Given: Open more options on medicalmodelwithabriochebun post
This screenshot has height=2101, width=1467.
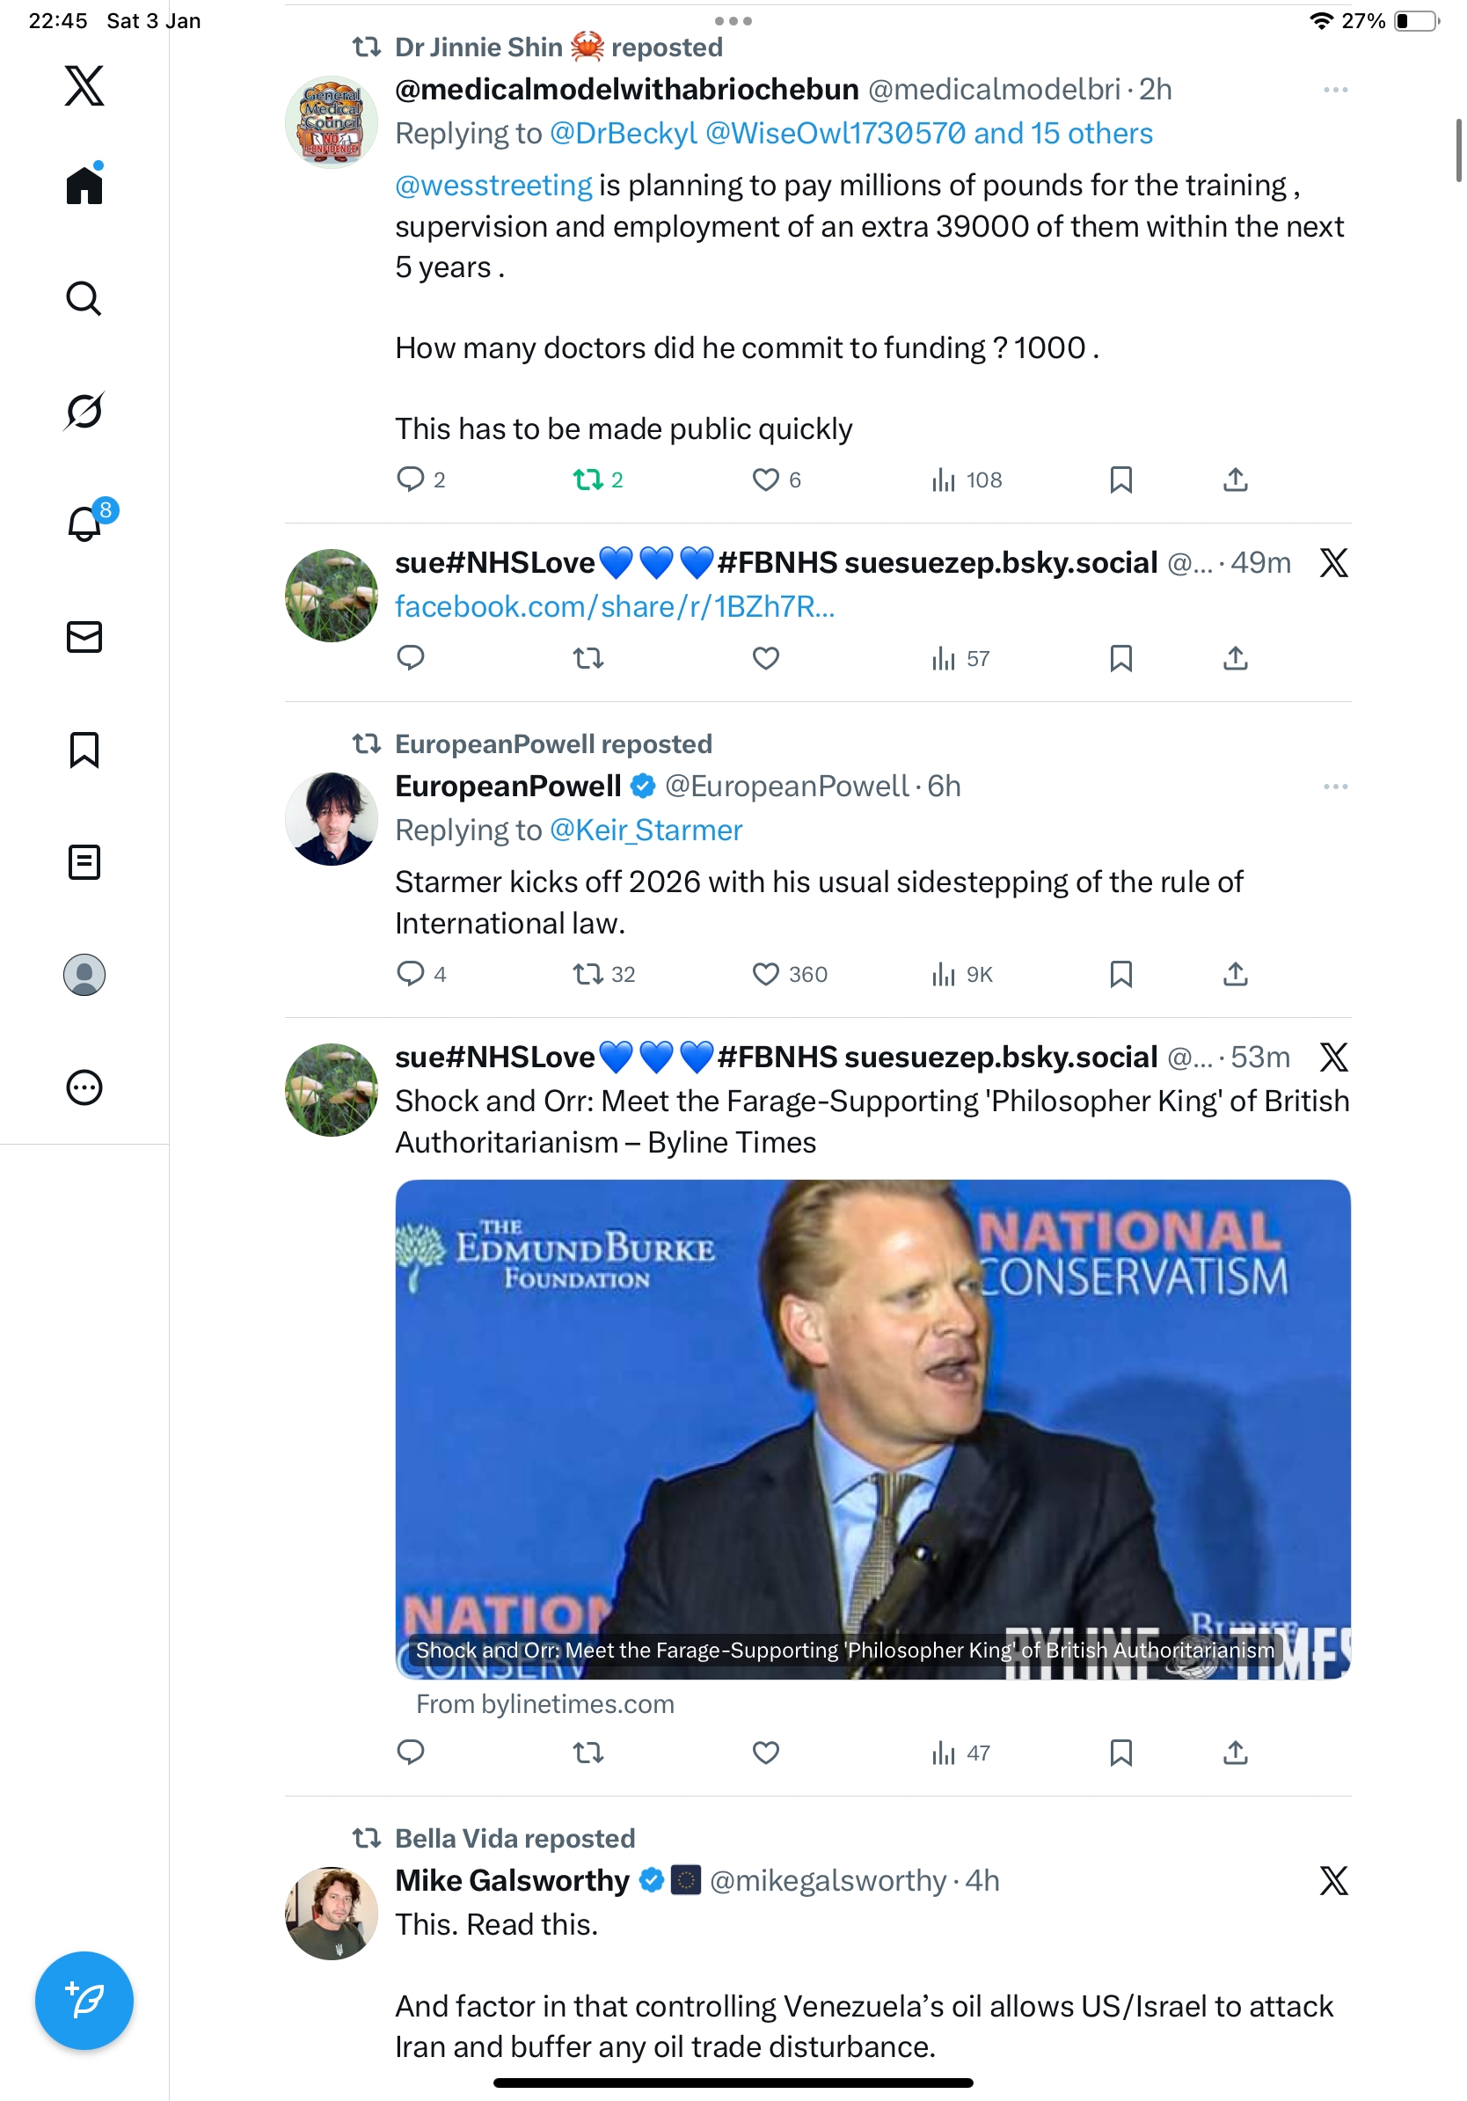Looking at the screenshot, I should 1334,90.
